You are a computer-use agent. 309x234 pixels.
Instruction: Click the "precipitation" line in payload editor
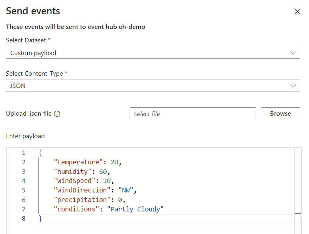pos(89,200)
